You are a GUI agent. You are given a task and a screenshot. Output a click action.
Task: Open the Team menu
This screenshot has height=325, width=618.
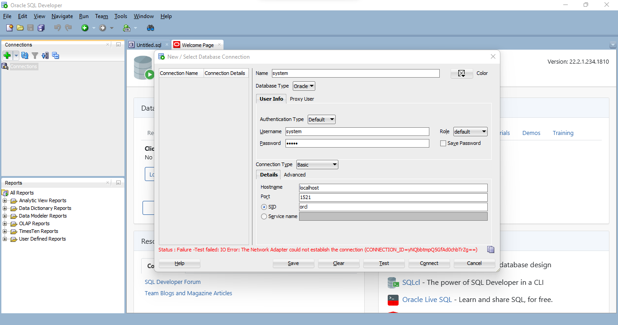[101, 16]
